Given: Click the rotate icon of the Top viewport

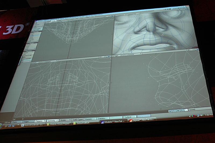Looking at the screenshot, I should coord(107,17).
